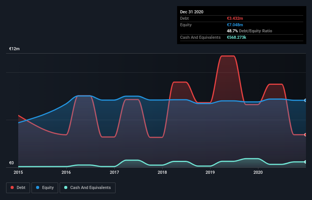Select the Cash endpoint marker at 2020 end

click(305, 162)
